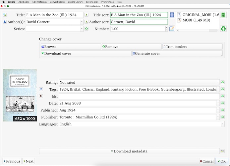This screenshot has height=166, width=230.
Task: Click the Remove cover button
Action: pyautogui.click(x=132, y=46)
